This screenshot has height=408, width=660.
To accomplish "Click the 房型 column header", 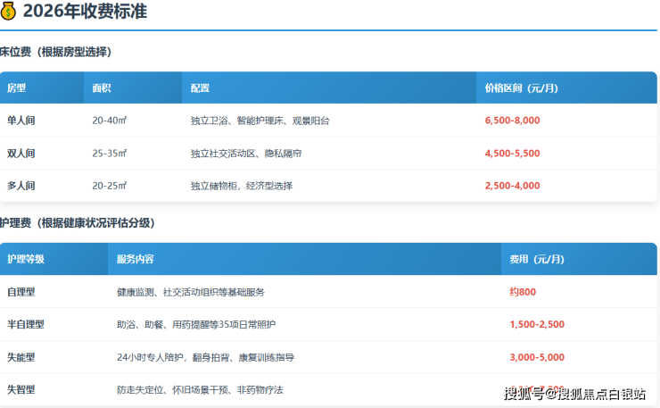I will pyautogui.click(x=17, y=88).
